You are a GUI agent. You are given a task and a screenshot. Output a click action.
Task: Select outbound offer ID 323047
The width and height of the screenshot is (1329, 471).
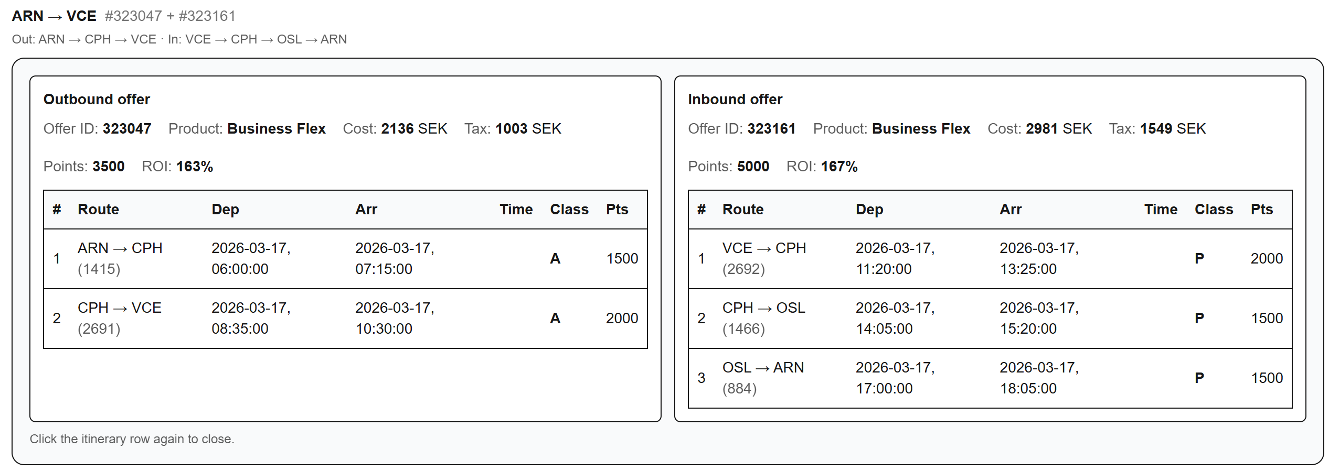[x=127, y=129]
